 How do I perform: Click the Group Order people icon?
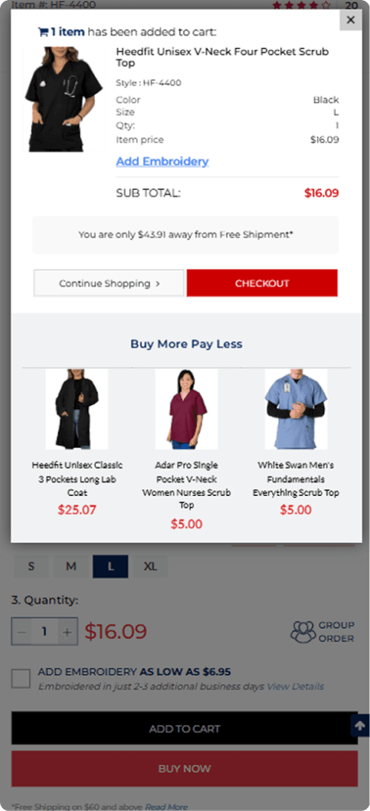click(303, 631)
